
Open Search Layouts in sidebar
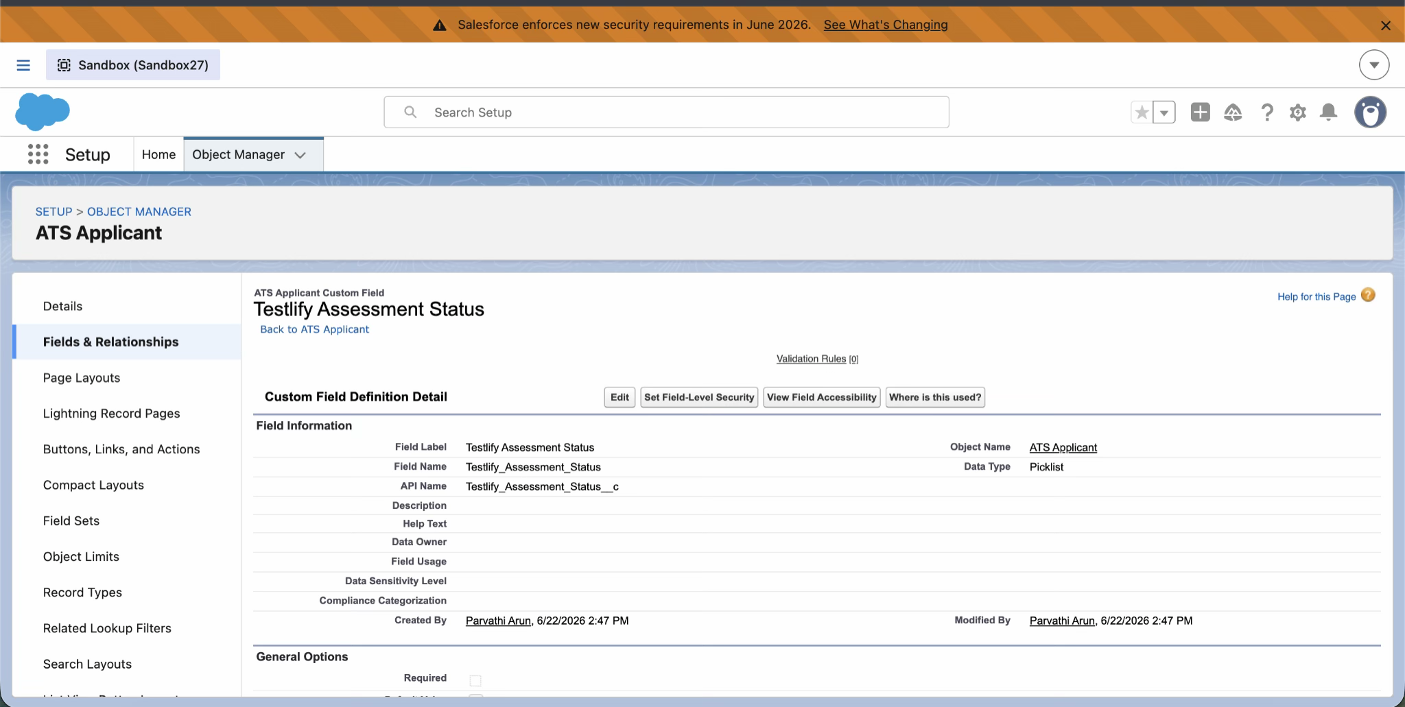coord(87,664)
